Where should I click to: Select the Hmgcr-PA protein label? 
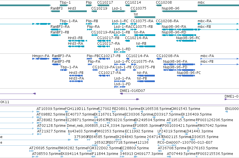41,56
